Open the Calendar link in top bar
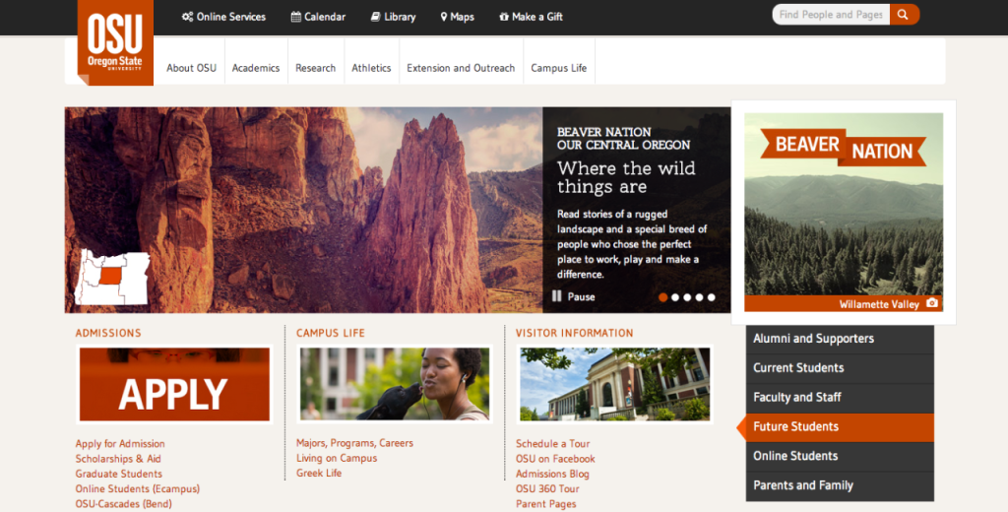The height and width of the screenshot is (512, 1008). 325,17
